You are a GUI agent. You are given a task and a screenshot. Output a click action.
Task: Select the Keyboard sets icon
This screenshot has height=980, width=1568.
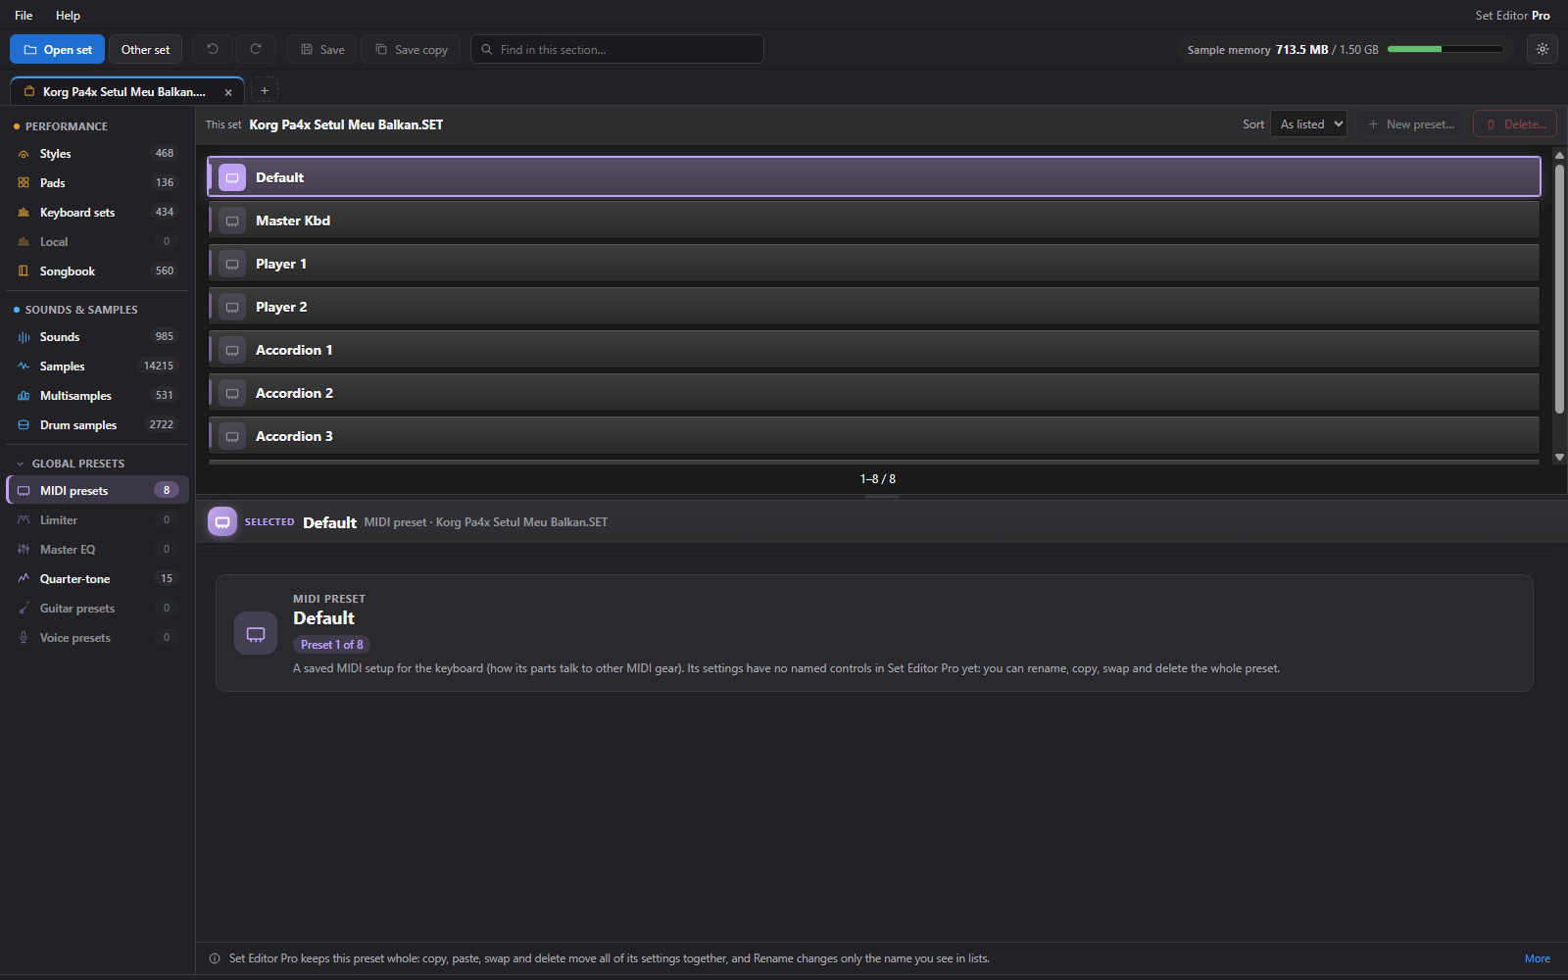(x=24, y=213)
